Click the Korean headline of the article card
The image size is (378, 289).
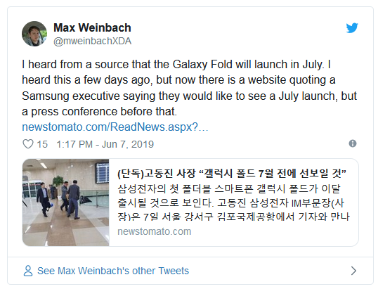coord(232,174)
